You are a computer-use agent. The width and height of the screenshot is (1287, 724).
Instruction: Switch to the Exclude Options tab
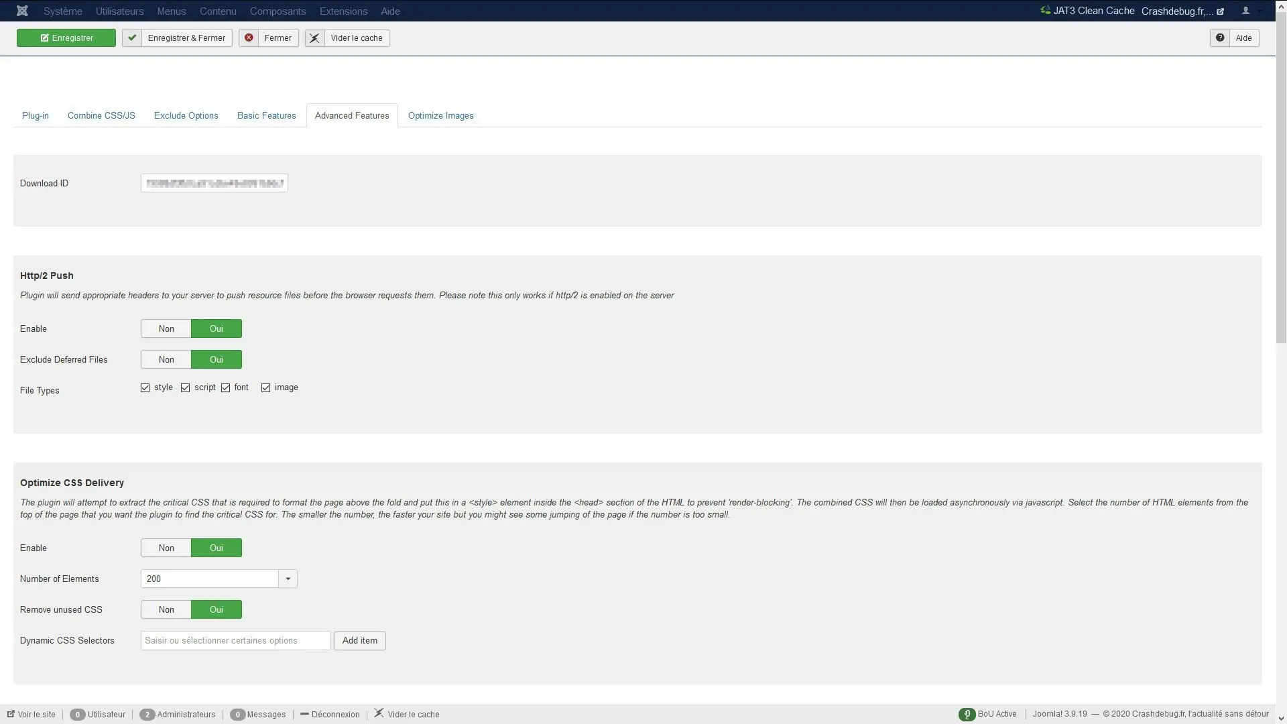coord(186,115)
